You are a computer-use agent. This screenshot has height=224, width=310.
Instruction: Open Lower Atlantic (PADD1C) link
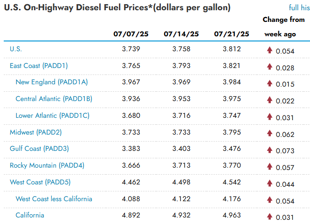[52, 115]
